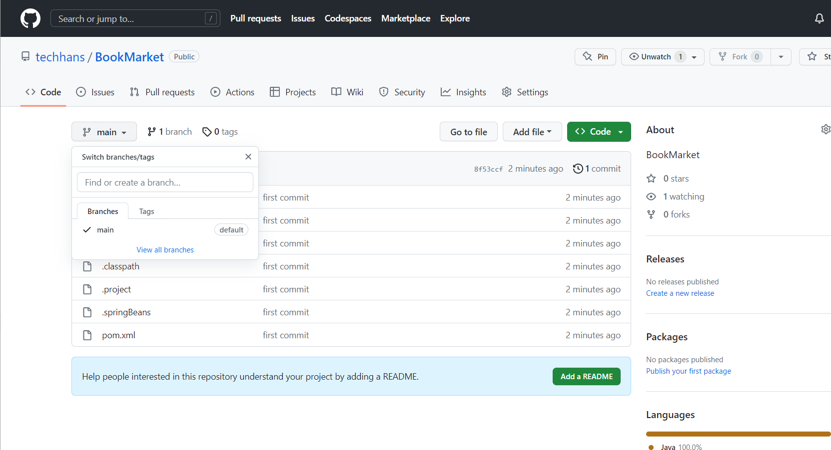Pin this repository
Viewport: 831px width, 450px height.
595,57
